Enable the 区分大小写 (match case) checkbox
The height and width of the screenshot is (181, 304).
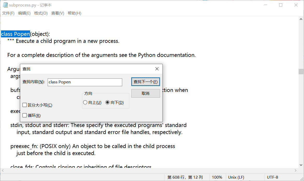point(25,105)
